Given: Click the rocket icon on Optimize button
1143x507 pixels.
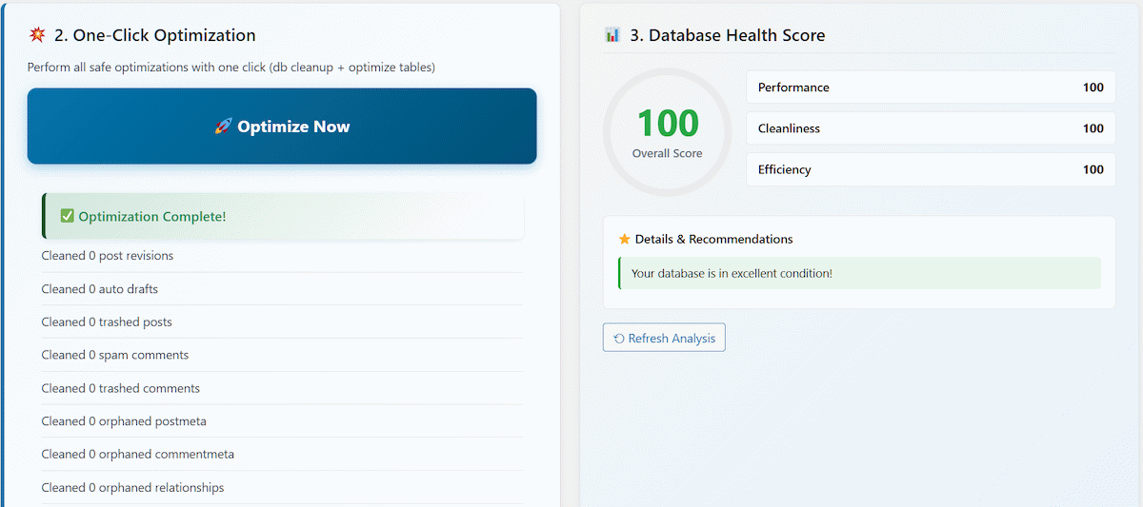Looking at the screenshot, I should (223, 127).
